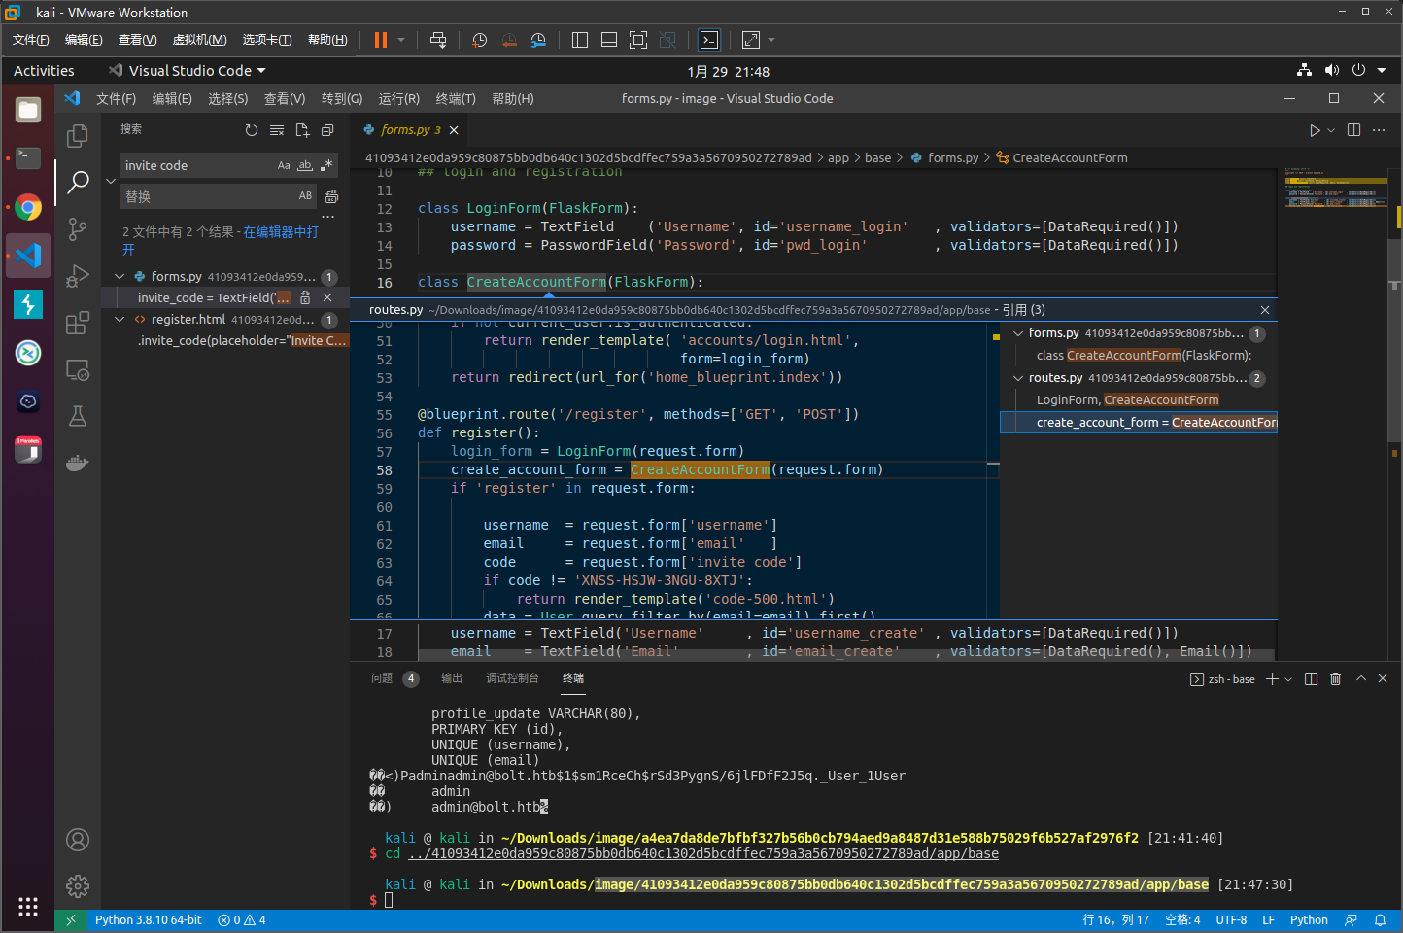The width and height of the screenshot is (1403, 933).
Task: Open the run file dropdown arrow
Action: (x=1331, y=130)
